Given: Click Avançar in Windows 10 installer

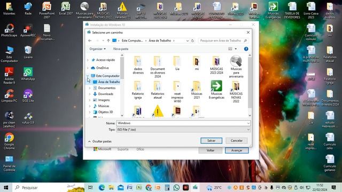Looking at the screenshot, I should [237, 150].
